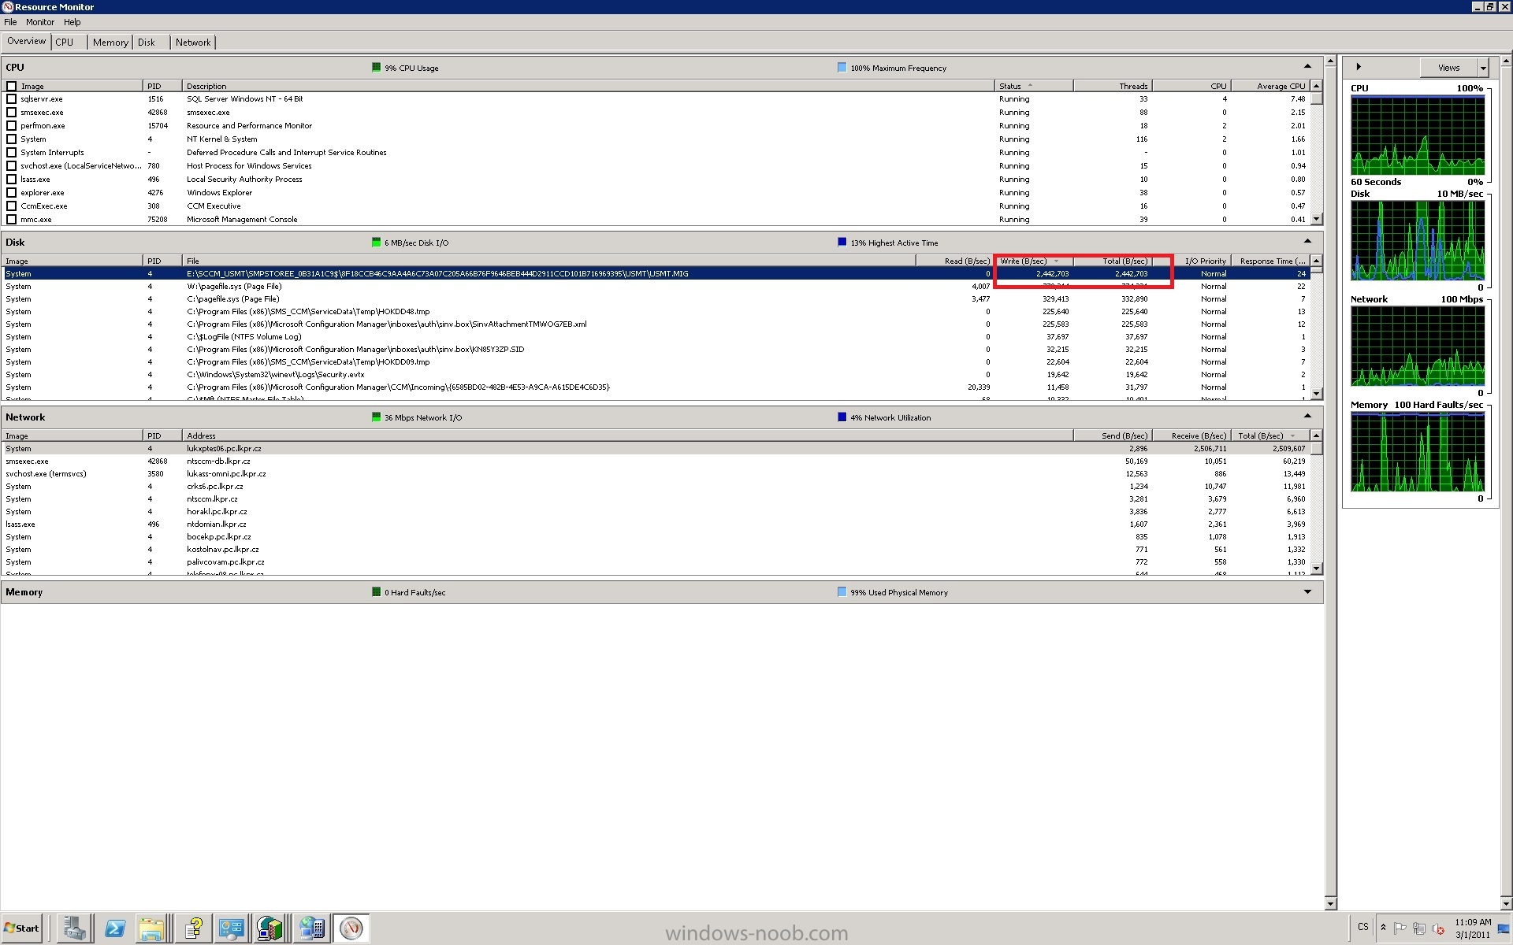Click the Response Time column header in Disk
1513x945 pixels.
tap(1270, 261)
